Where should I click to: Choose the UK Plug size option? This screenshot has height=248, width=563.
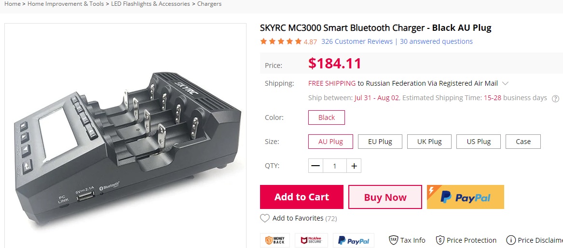point(429,142)
